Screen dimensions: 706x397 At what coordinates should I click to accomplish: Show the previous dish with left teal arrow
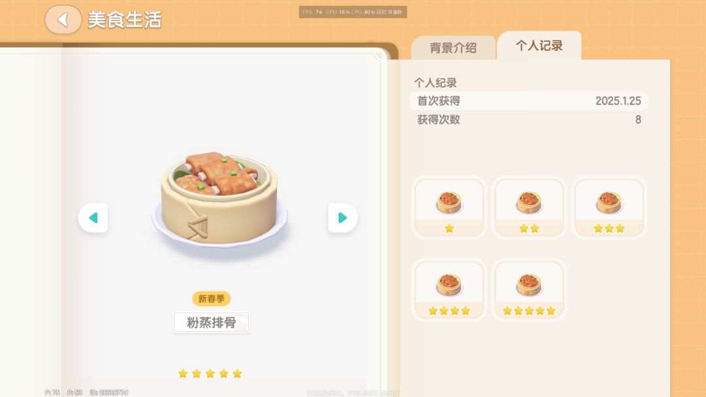pyautogui.click(x=93, y=217)
